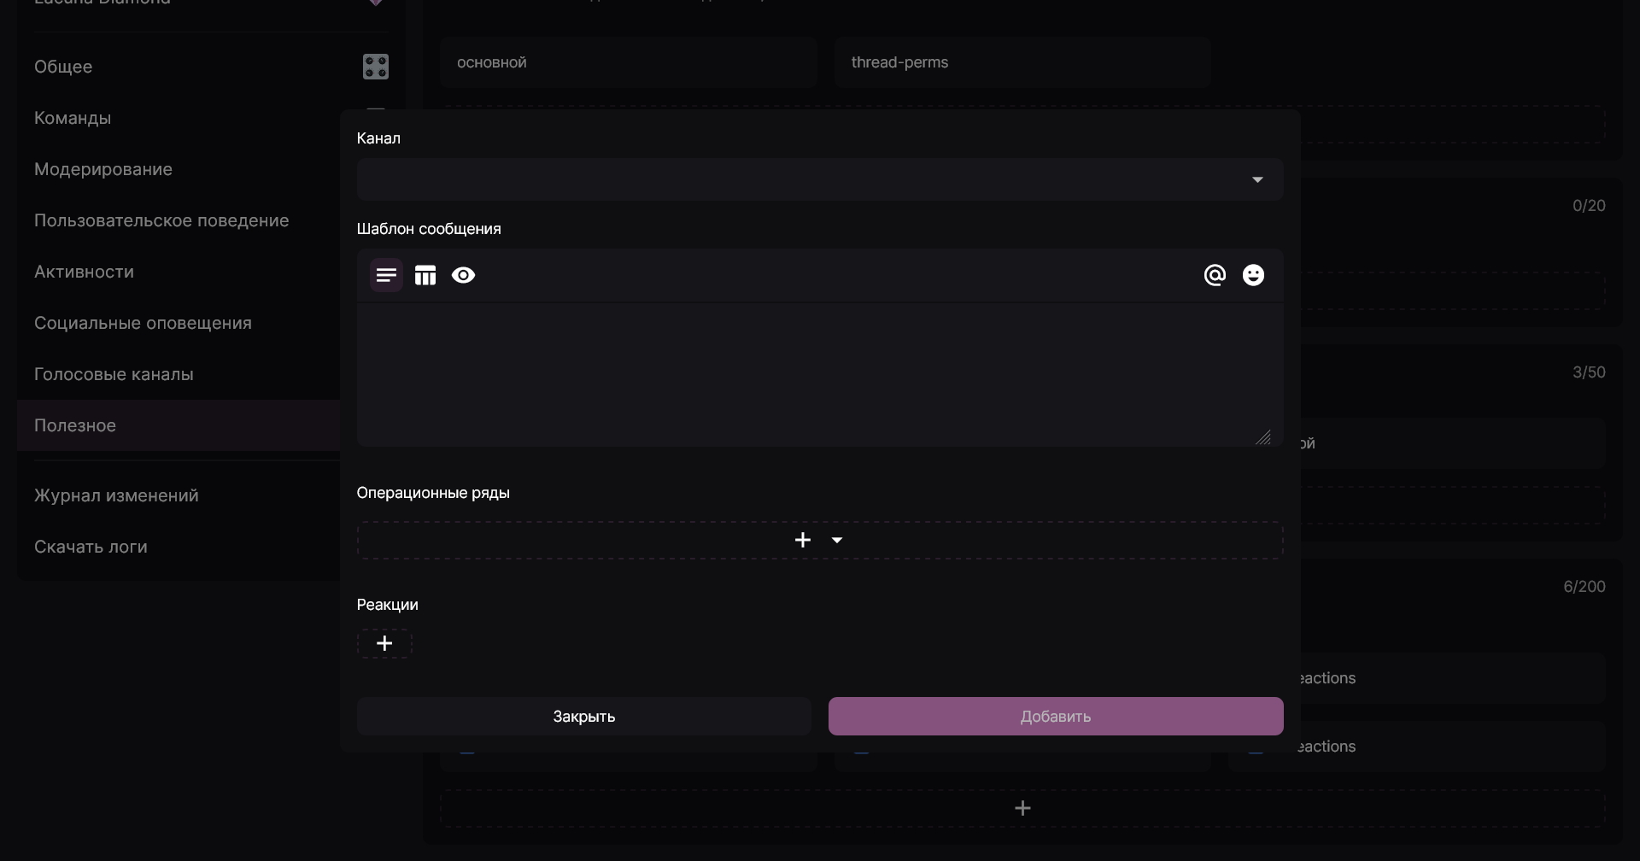This screenshot has width=1640, height=861.
Task: Click inside the message template text area
Action: [x=819, y=372]
